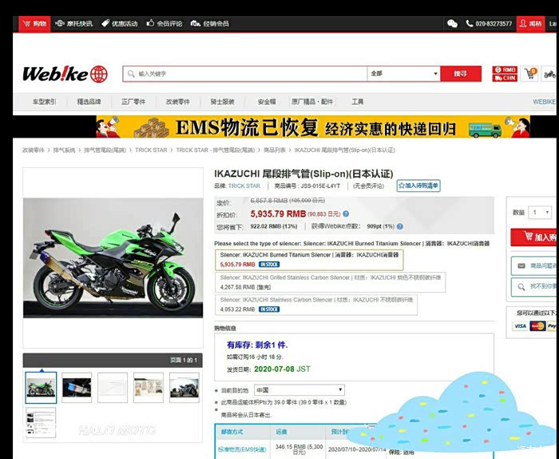
Task: Select IKAZUCHI Stainless Carbon Silencer option
Action: [316, 305]
